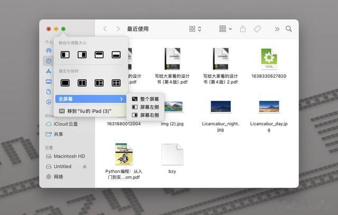
Task: Click the green full-screen window button
Action: pos(63,29)
